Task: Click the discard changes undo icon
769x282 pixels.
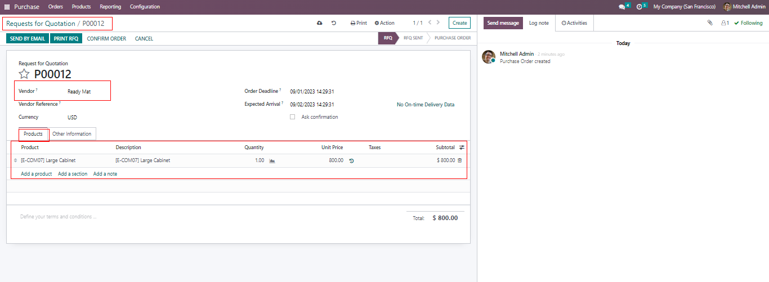Action: (334, 23)
